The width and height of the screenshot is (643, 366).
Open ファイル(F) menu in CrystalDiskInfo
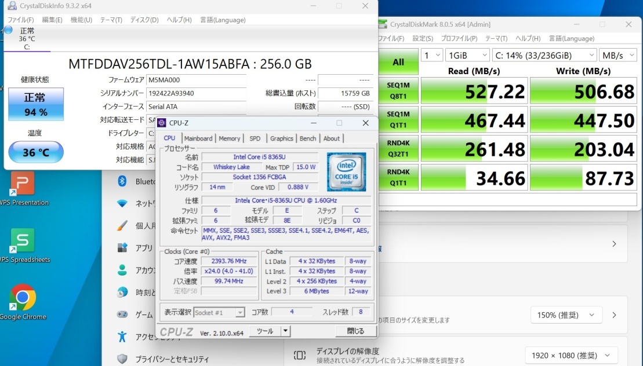pyautogui.click(x=20, y=20)
